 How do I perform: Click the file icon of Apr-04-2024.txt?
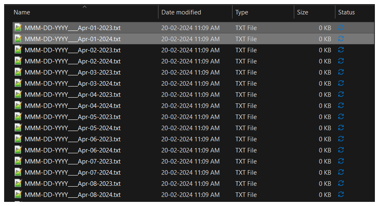(x=18, y=105)
